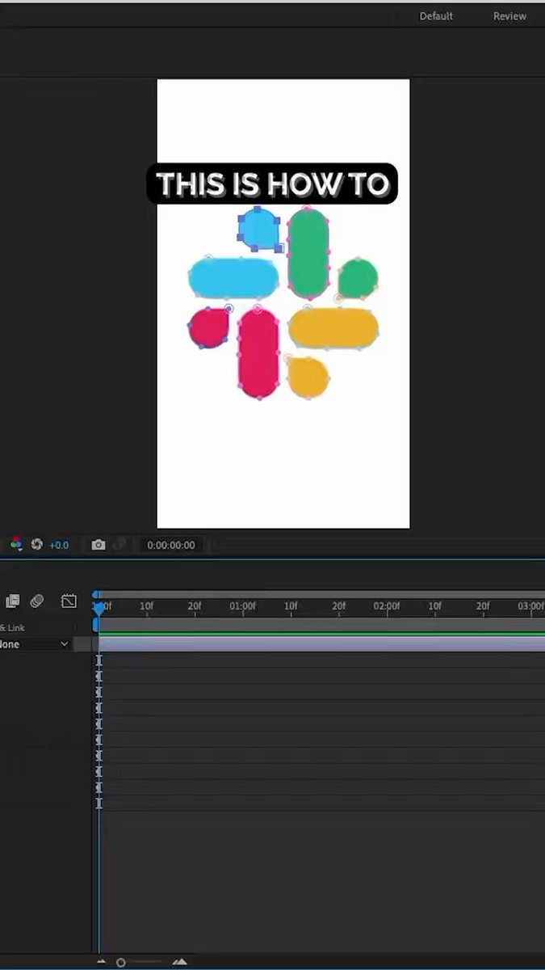545x970 pixels.
Task: Click the time navigator bar above the ruler
Action: click(x=321, y=595)
